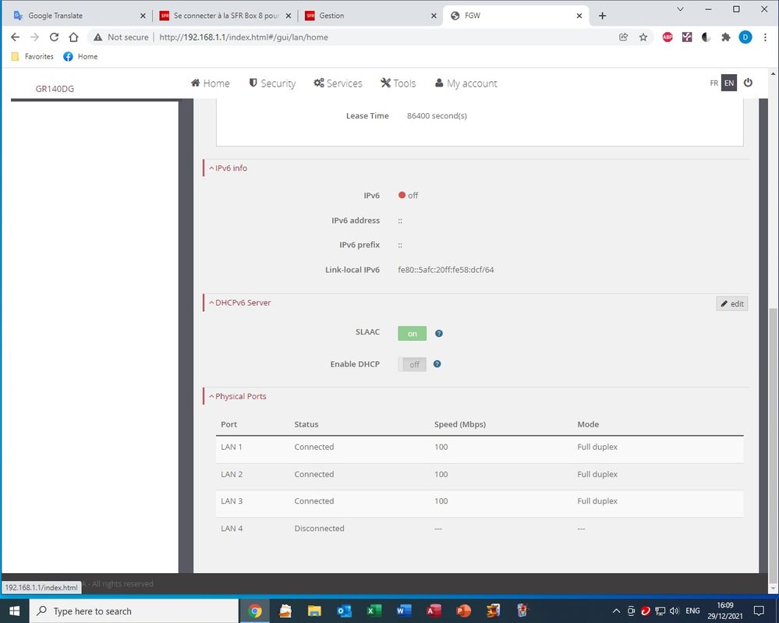This screenshot has height=623, width=779.
Task: Open the browser extensions puzzle icon
Action: click(726, 37)
